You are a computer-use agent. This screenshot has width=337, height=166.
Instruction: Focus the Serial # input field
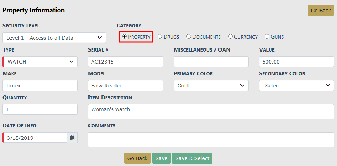tap(125, 62)
